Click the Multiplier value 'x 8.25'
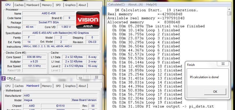235x110 pixels. tap(34, 61)
